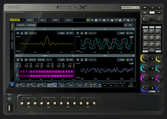Toggle the TX1 output OFF switch

[70, 33]
